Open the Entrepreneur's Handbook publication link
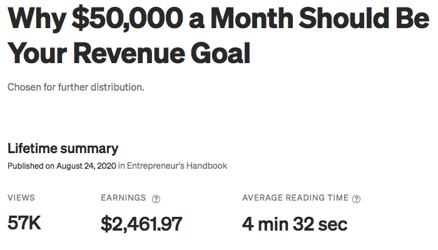 click(x=177, y=166)
